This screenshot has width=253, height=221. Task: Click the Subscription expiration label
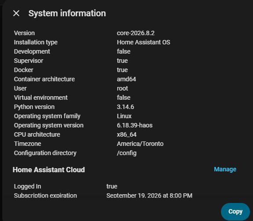click(45, 196)
